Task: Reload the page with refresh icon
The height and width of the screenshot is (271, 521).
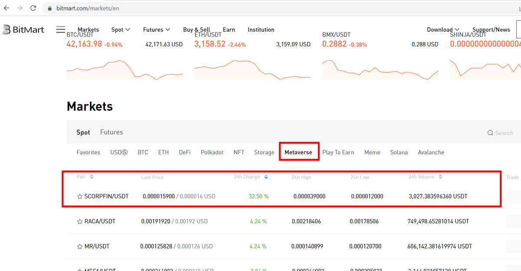Action: (33, 8)
